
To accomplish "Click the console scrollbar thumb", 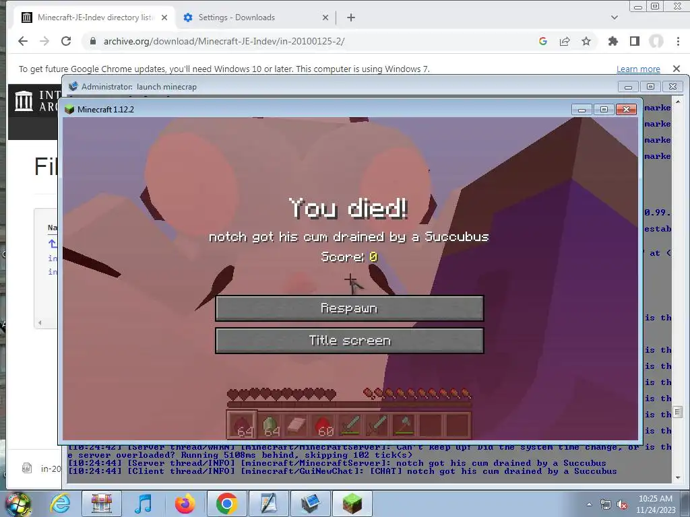I will (x=678, y=412).
